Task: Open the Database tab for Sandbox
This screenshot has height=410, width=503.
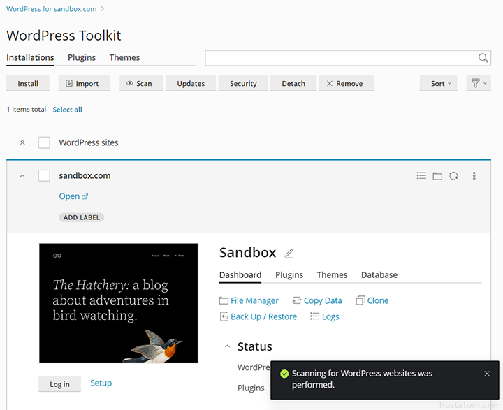Action: 379,275
